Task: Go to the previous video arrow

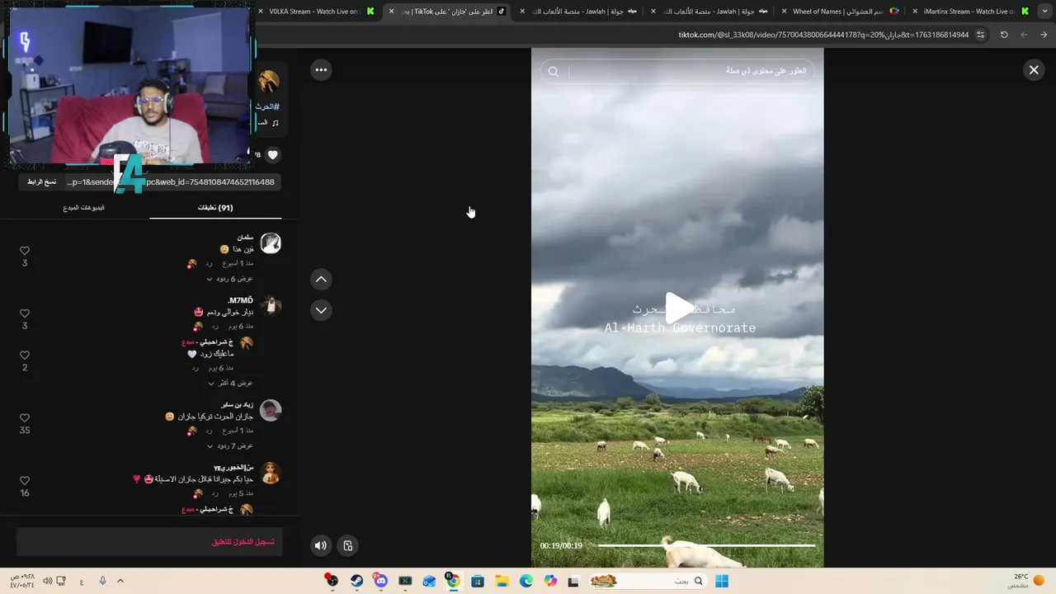Action: pyautogui.click(x=321, y=280)
